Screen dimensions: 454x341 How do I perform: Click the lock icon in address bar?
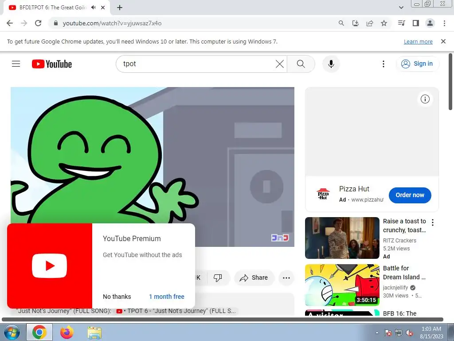pos(56,23)
